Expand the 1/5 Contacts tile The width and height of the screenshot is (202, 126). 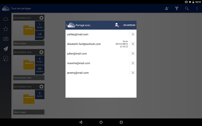click(40, 36)
